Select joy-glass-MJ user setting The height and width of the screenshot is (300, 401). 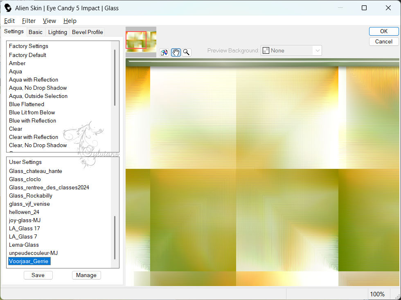tap(25, 220)
